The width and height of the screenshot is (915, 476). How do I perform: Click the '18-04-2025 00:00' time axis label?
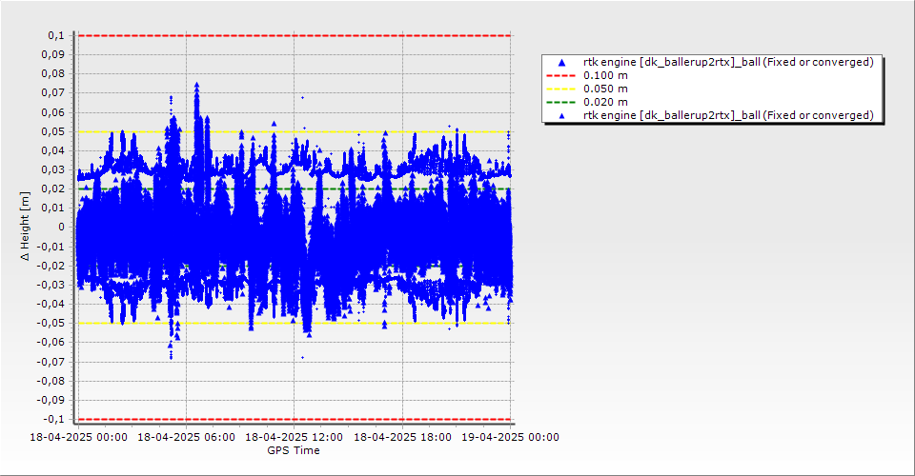(79, 437)
